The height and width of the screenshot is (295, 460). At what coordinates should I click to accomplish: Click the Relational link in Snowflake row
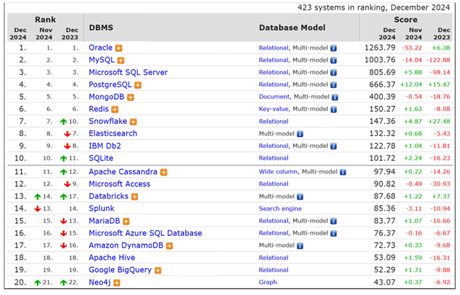(273, 122)
